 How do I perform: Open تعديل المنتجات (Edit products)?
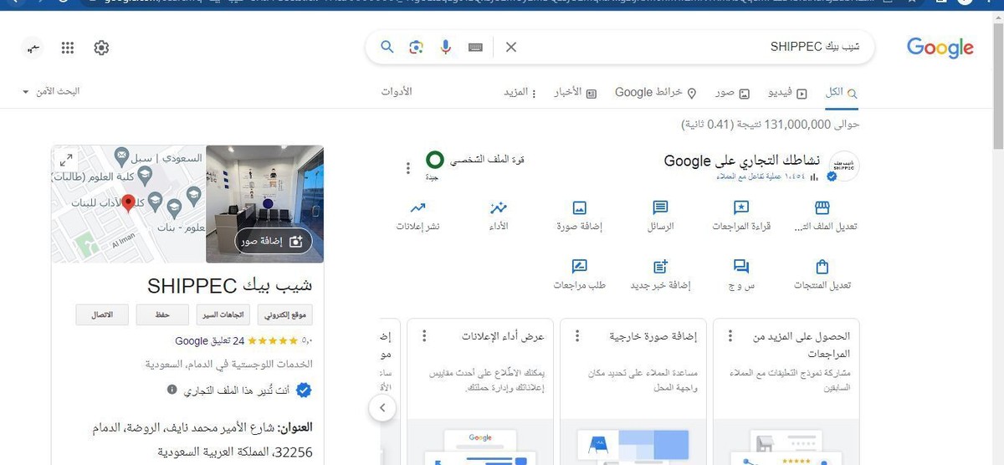(x=821, y=274)
